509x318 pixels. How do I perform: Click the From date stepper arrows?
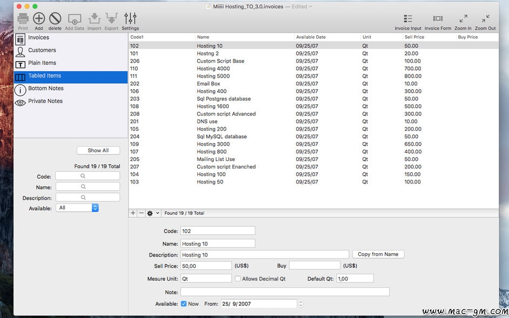[301, 304]
